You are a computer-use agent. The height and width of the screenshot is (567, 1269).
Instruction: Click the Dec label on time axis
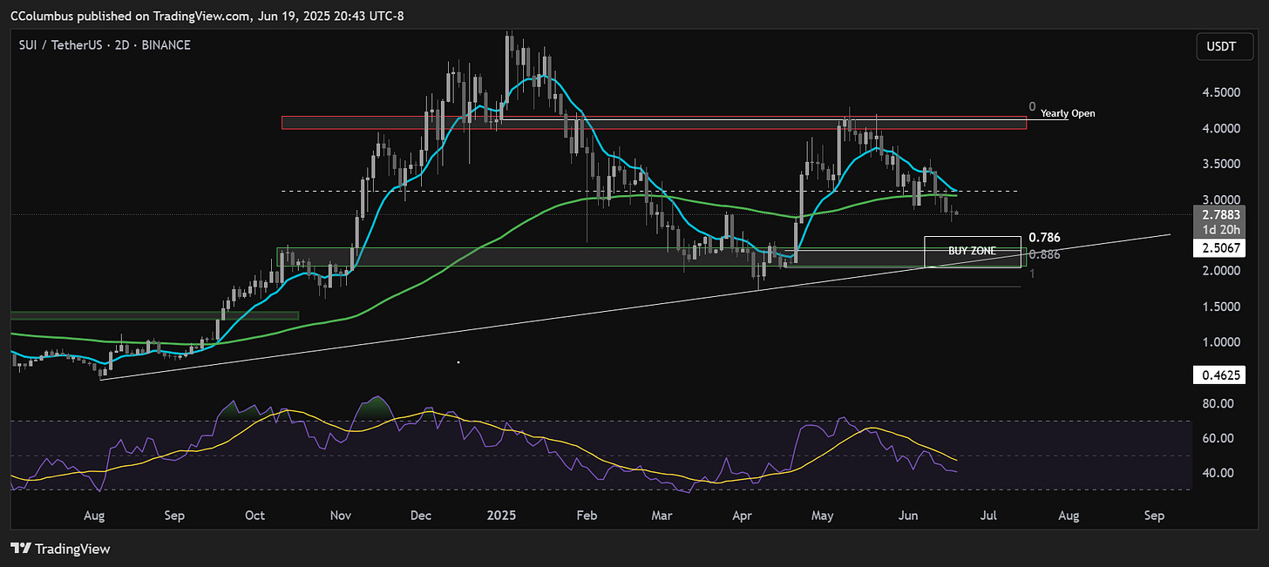pyautogui.click(x=421, y=516)
